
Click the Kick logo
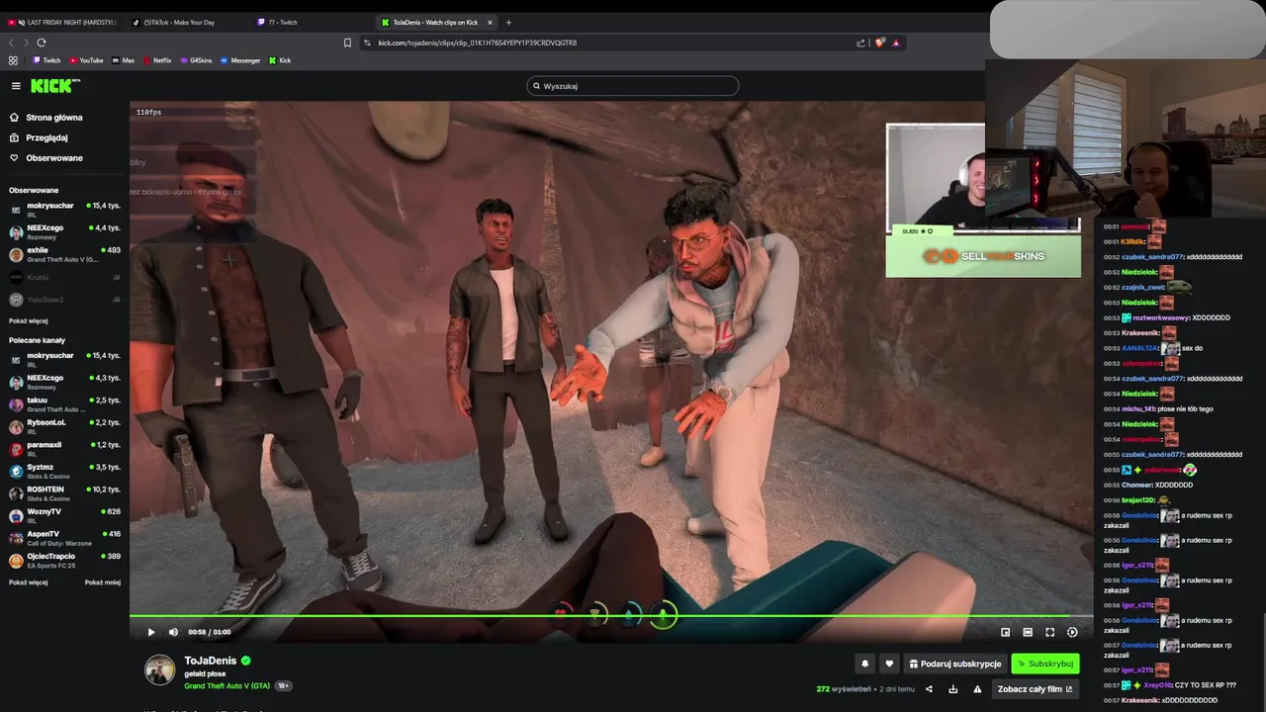54,86
